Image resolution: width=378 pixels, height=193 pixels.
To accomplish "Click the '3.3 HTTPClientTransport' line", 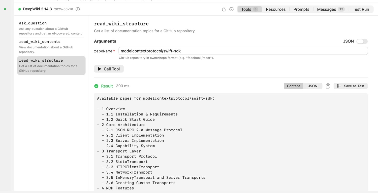I will (x=131, y=167).
